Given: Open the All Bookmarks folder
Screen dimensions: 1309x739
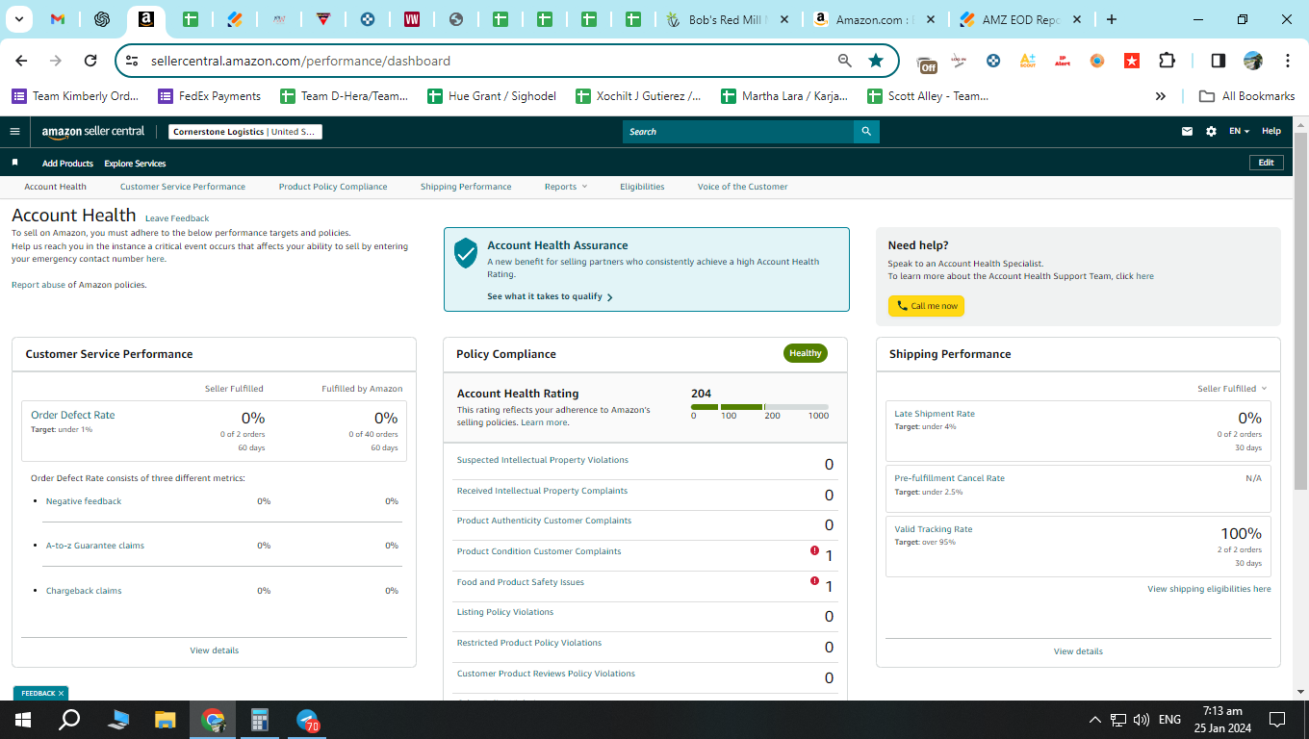Looking at the screenshot, I should [1246, 96].
